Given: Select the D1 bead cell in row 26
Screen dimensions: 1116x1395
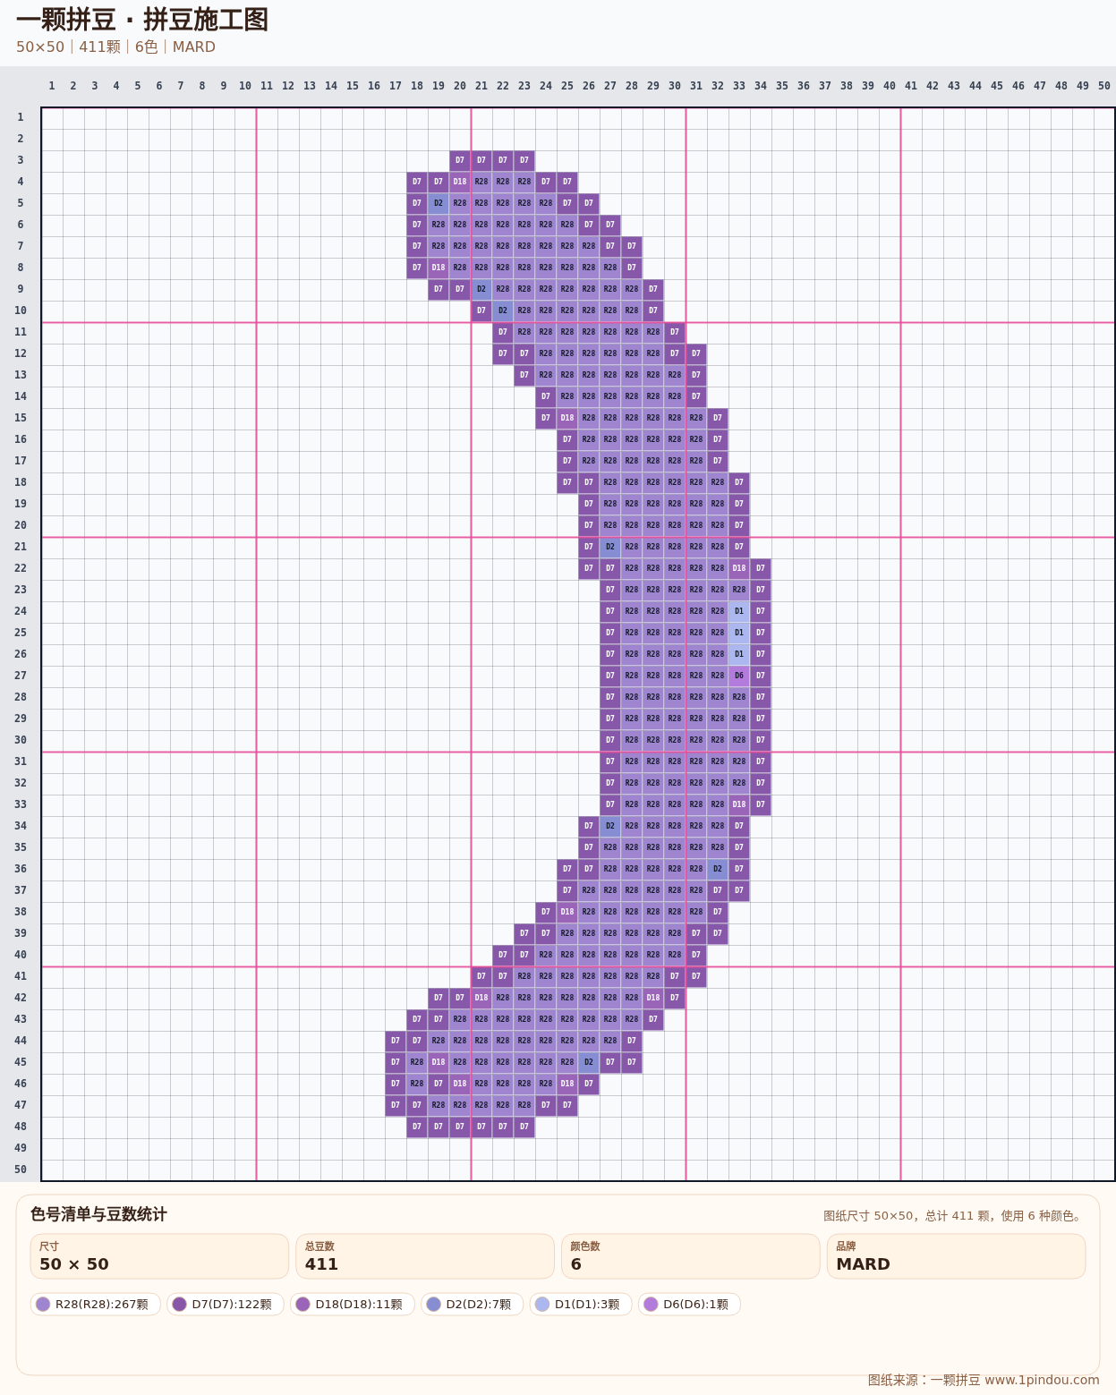Looking at the screenshot, I should coord(739,654).
